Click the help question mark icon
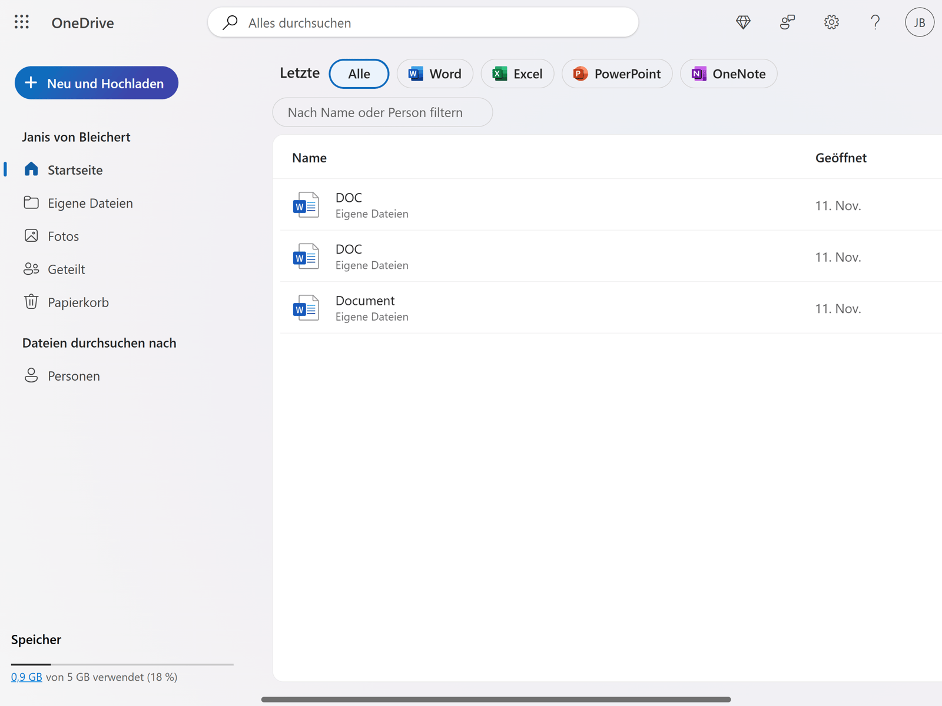This screenshot has width=942, height=706. [875, 22]
